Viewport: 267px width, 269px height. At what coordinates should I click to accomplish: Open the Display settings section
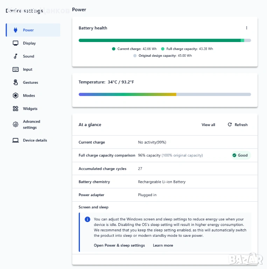tap(29, 43)
